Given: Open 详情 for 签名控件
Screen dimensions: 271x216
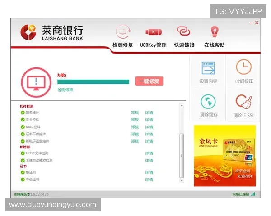Looking at the screenshot, I should pyautogui.click(x=149, y=112).
